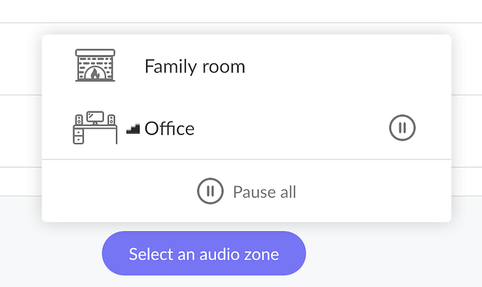
Task: Click the brick fireplace zone picture
Action: [95, 65]
